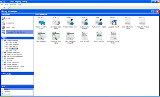The image size is (160, 97).
Task: Select the Account Payable label
Action: pos(12,65)
